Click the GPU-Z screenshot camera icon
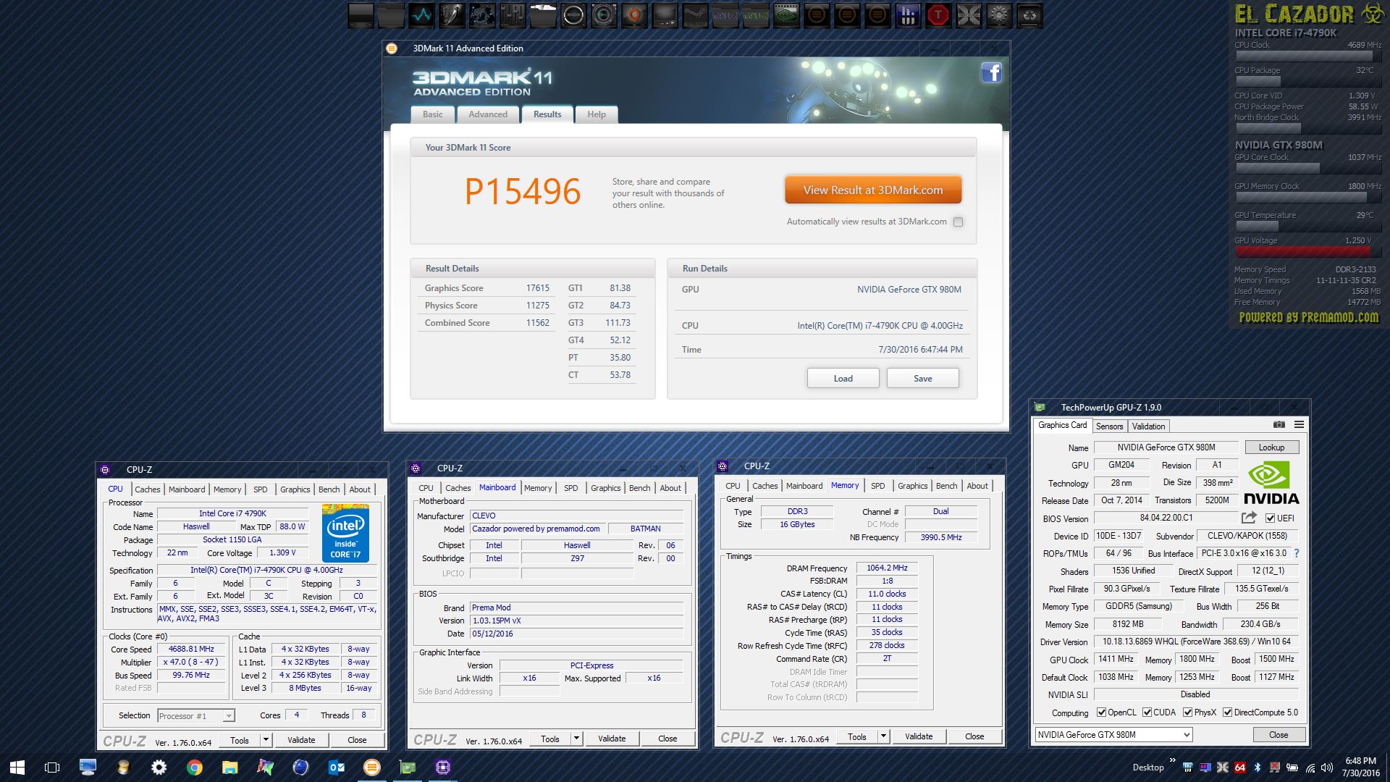 coord(1279,425)
